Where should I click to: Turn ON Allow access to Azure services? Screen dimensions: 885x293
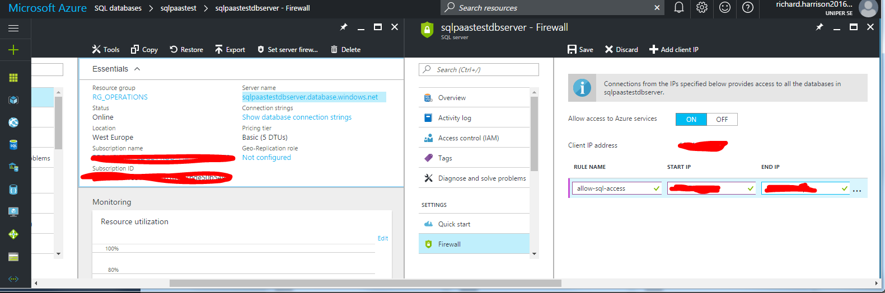point(691,120)
